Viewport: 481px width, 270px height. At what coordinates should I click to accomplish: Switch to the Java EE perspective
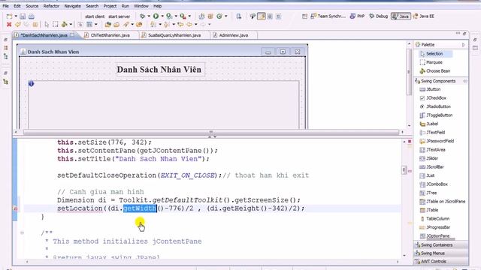click(424, 16)
